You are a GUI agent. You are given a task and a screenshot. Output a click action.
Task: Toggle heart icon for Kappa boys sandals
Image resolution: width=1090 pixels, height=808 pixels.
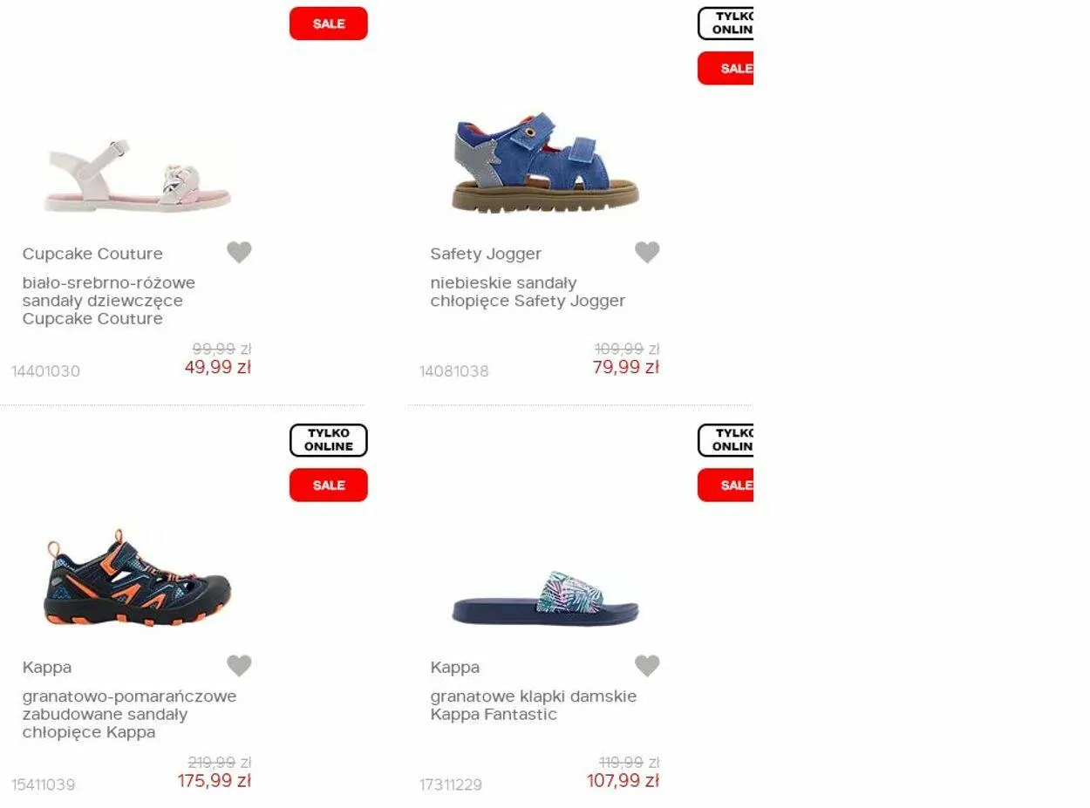(239, 666)
